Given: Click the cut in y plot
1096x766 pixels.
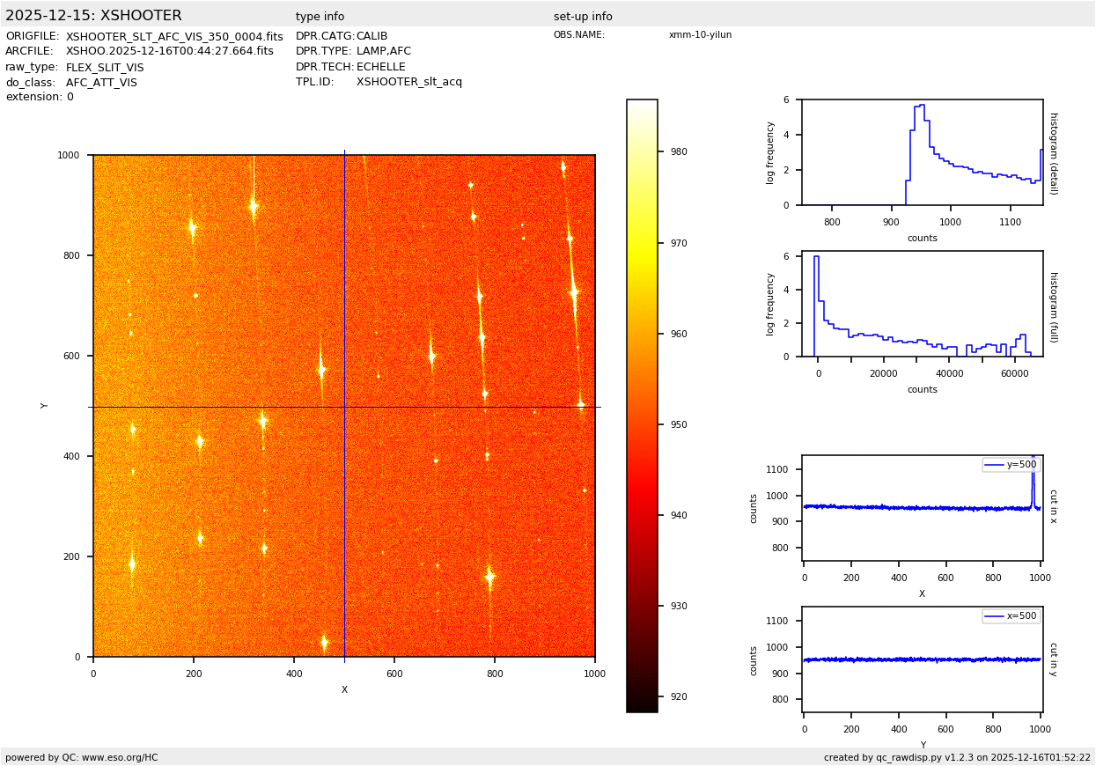Looking at the screenshot, I should [x=922, y=659].
